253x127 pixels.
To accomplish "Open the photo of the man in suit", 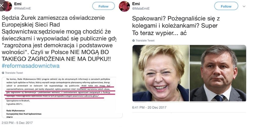I will point(218,73).
